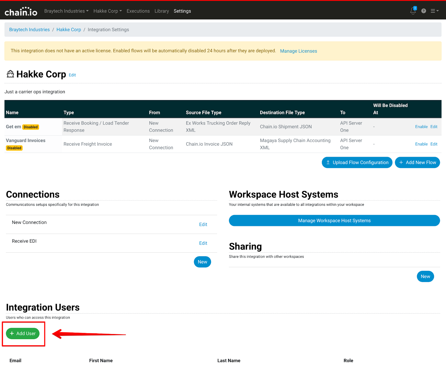
Task: Click the Receive EDI row label
Action: click(24, 241)
